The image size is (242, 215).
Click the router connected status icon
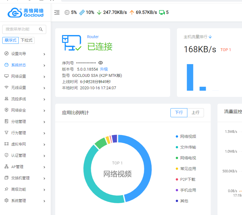pyautogui.click(x=71, y=43)
